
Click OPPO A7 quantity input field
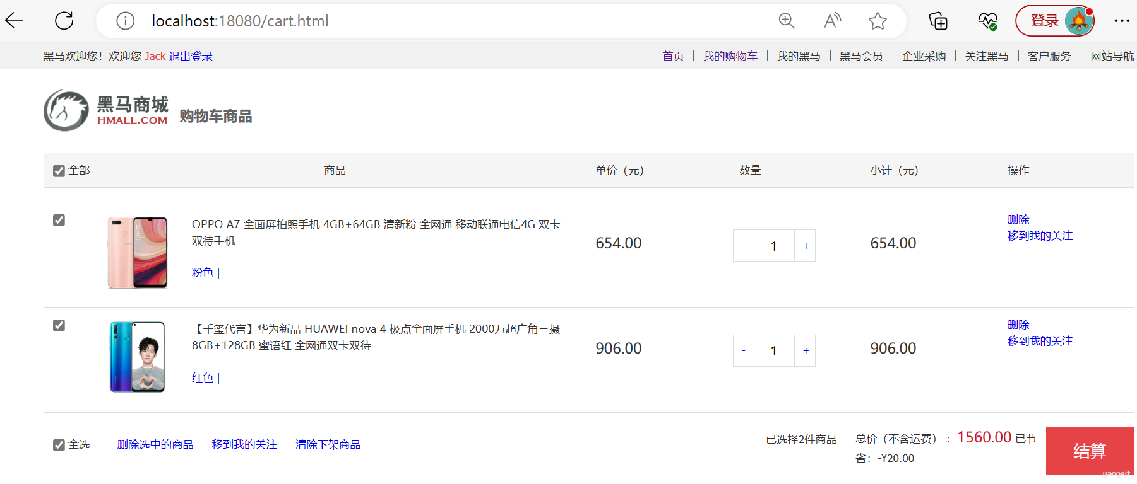(x=774, y=246)
